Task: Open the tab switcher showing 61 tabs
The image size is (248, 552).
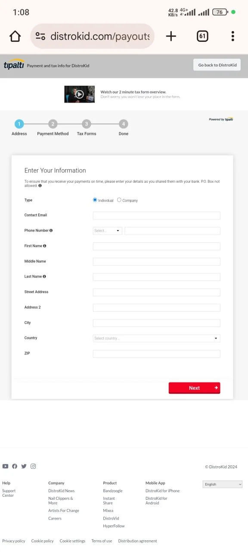Action: point(202,36)
